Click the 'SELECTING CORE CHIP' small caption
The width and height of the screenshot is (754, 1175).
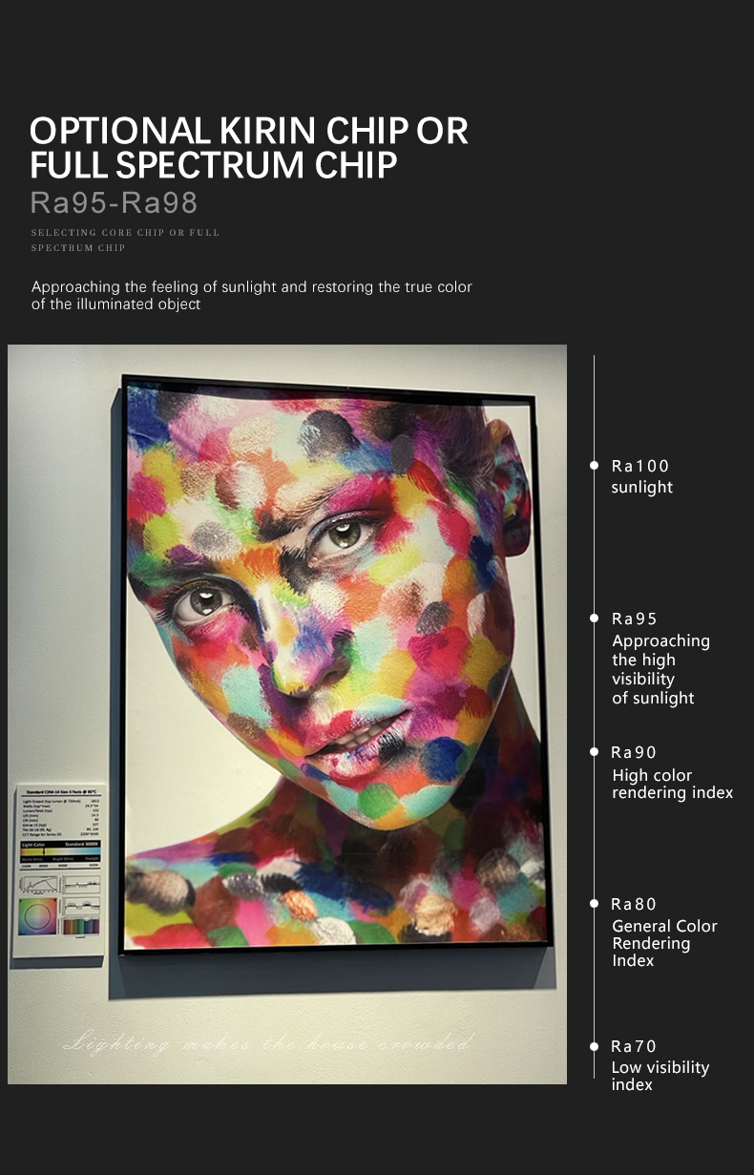[x=125, y=240]
